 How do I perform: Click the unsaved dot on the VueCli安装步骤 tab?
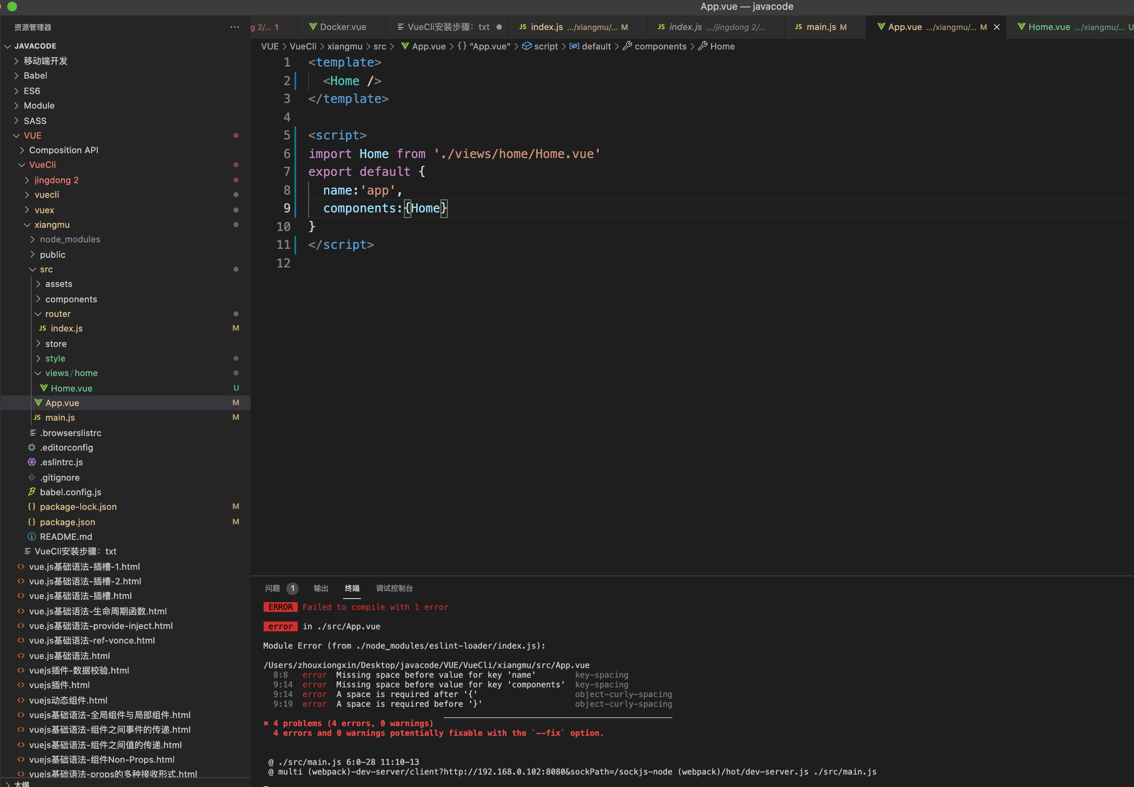(499, 27)
